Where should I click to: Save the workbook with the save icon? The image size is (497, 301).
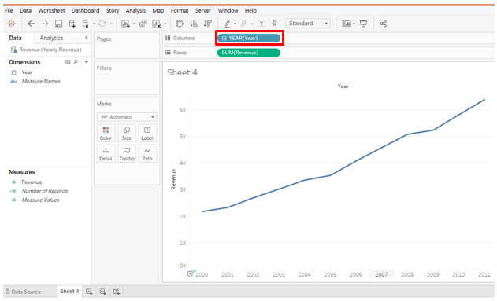click(x=58, y=24)
